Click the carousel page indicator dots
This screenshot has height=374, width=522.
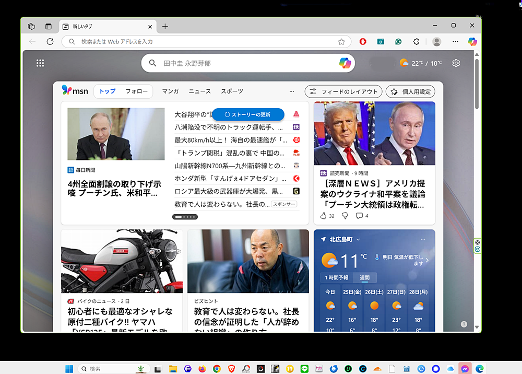pyautogui.click(x=185, y=217)
